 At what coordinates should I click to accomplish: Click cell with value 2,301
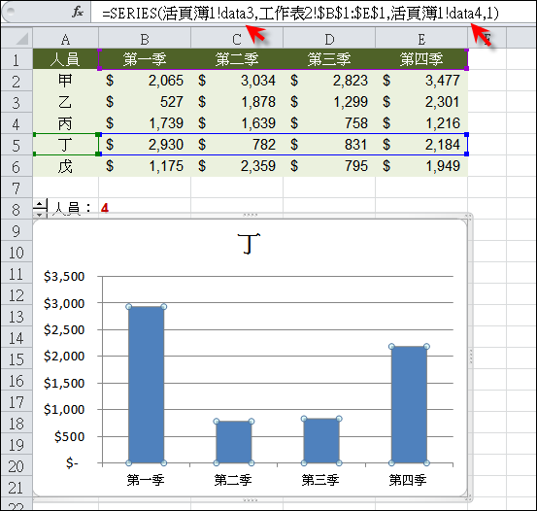[x=421, y=102]
